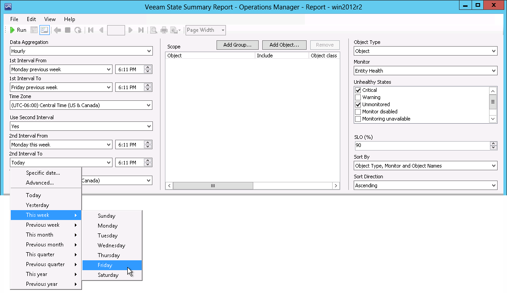The width and height of the screenshot is (507, 293).
Task: Check the Monitor disabled checkbox
Action: pos(358,112)
